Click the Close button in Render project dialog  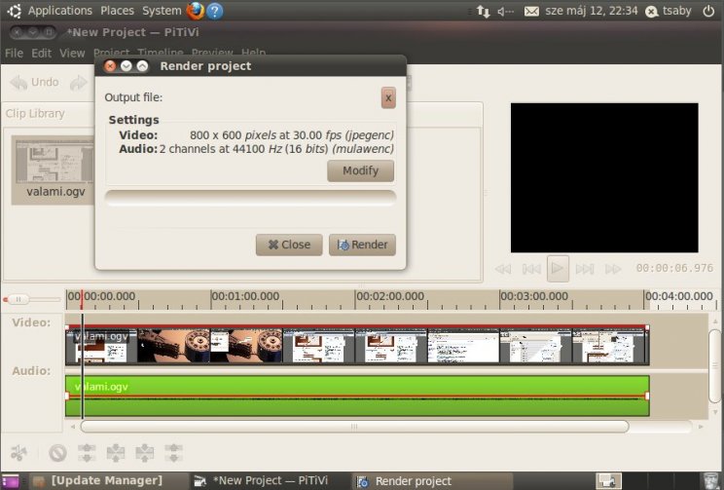pos(289,245)
